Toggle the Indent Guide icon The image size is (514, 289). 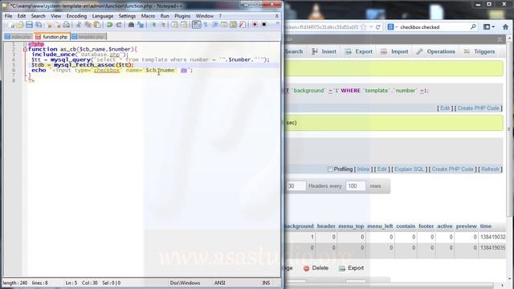click(x=215, y=25)
